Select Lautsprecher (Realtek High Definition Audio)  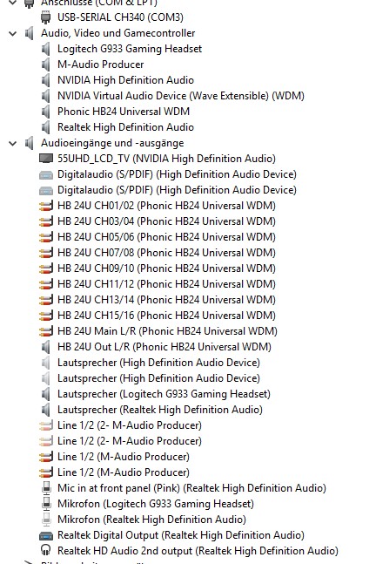pos(160,410)
